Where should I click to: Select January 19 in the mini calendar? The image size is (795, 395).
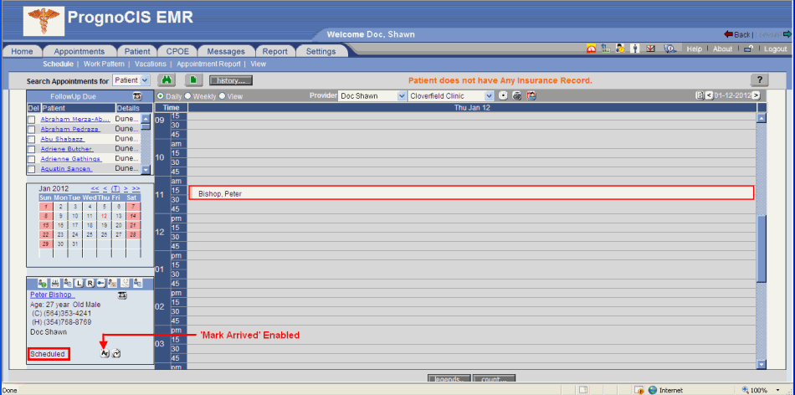pos(104,224)
